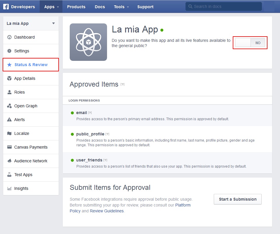Click the Alerts warning triangle icon
This screenshot has height=234, width=280.
(x=9, y=120)
